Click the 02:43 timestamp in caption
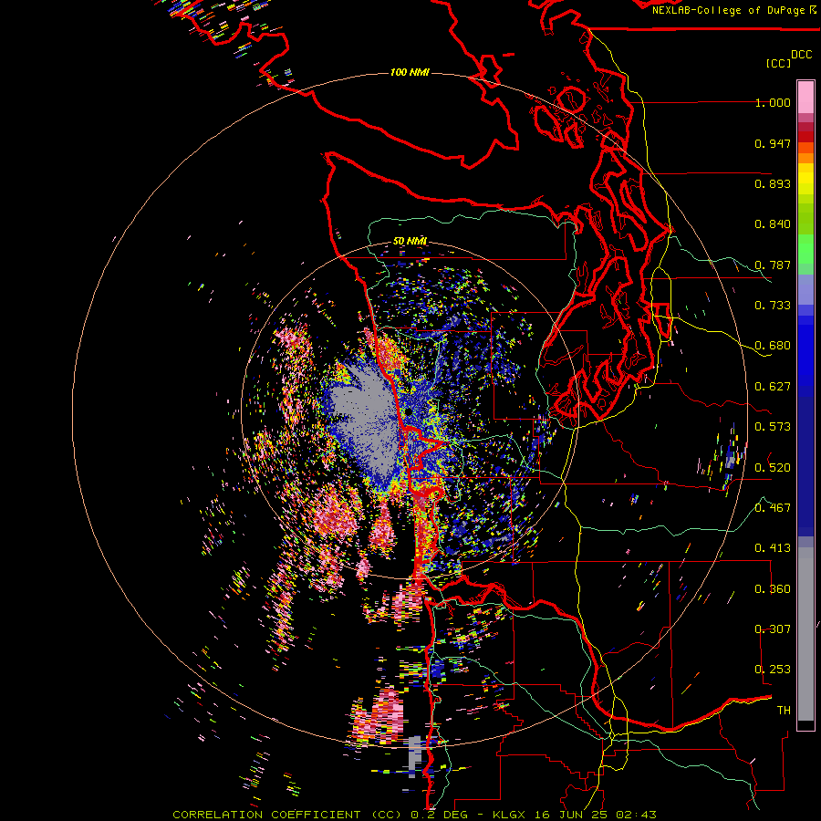The image size is (821, 821). (x=636, y=815)
